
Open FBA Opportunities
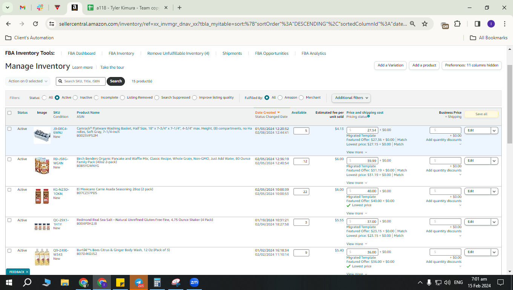(272, 53)
